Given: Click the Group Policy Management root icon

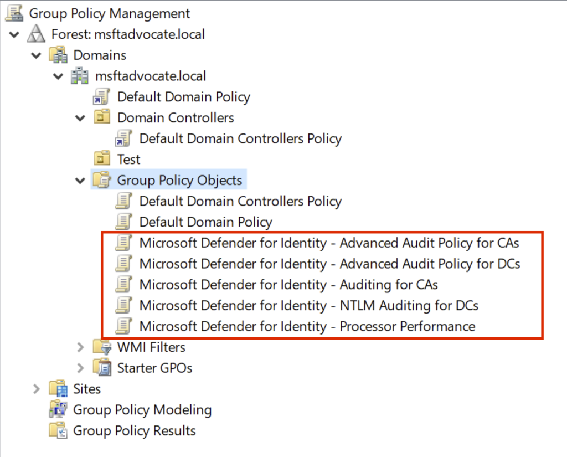Looking at the screenshot, I should click(13, 13).
